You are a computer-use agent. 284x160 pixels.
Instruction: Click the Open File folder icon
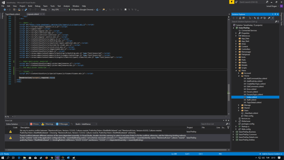pyautogui.click(x=19, y=10)
